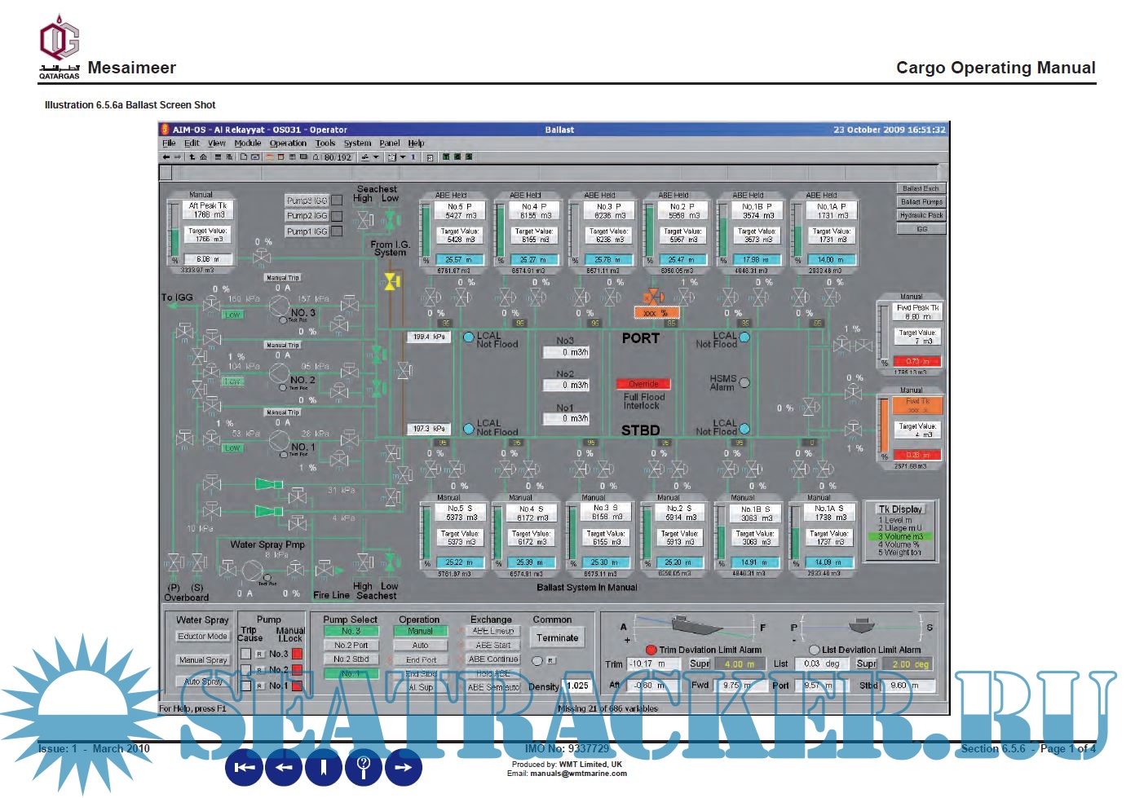1135x798 pixels.
Task: Go to first page of PDF
Action: pyautogui.click(x=245, y=767)
